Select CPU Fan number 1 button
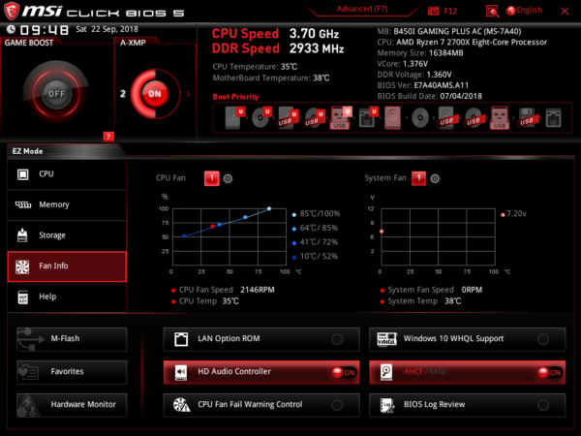The image size is (581, 436). [212, 178]
